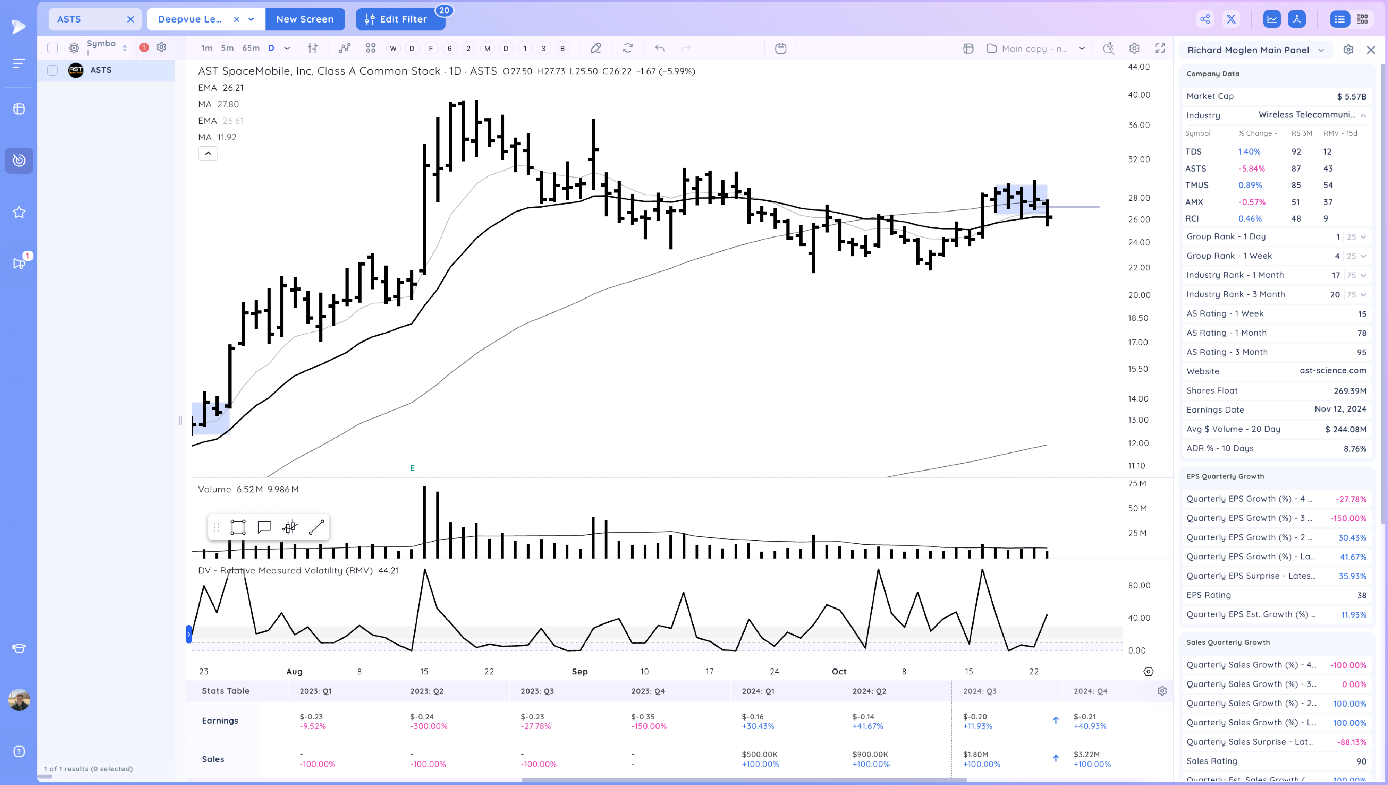This screenshot has width=1388, height=785.
Task: Open chart fullscreen with the expand icon
Action: 1160,49
